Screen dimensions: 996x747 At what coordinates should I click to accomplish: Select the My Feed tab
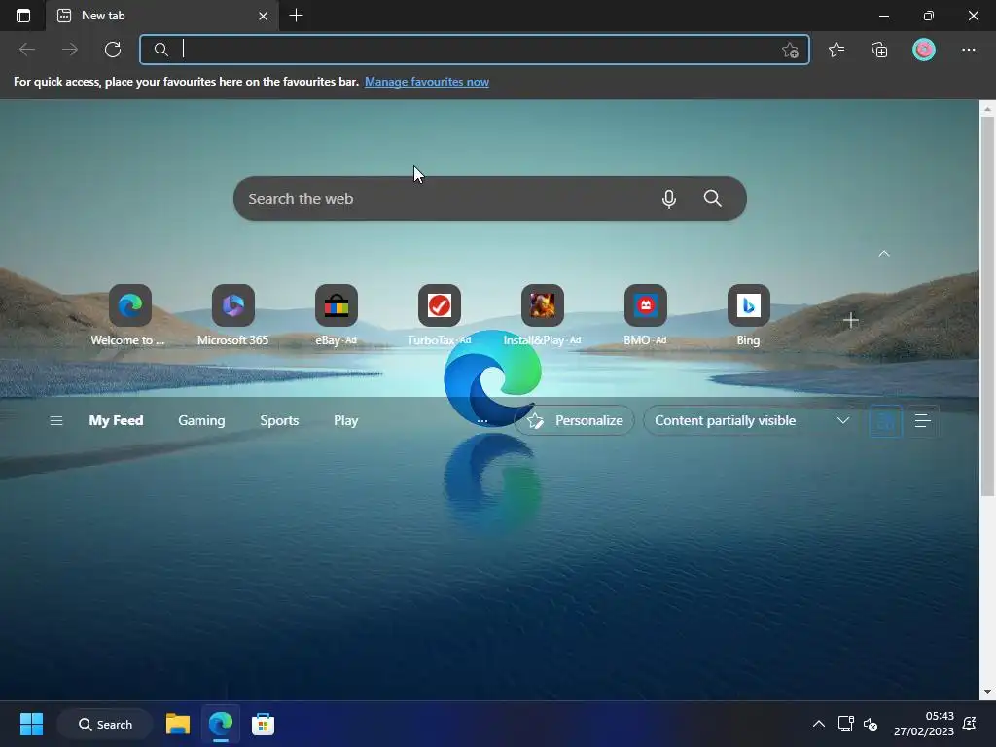coord(117,420)
